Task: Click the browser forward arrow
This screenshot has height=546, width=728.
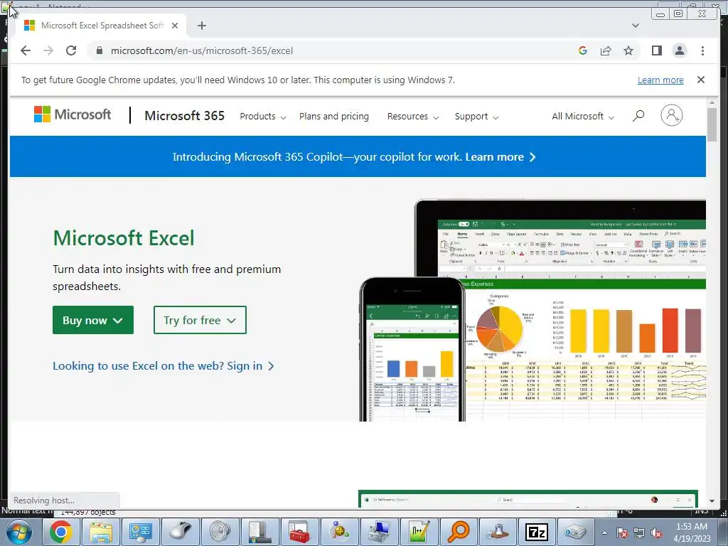Action: (x=48, y=50)
